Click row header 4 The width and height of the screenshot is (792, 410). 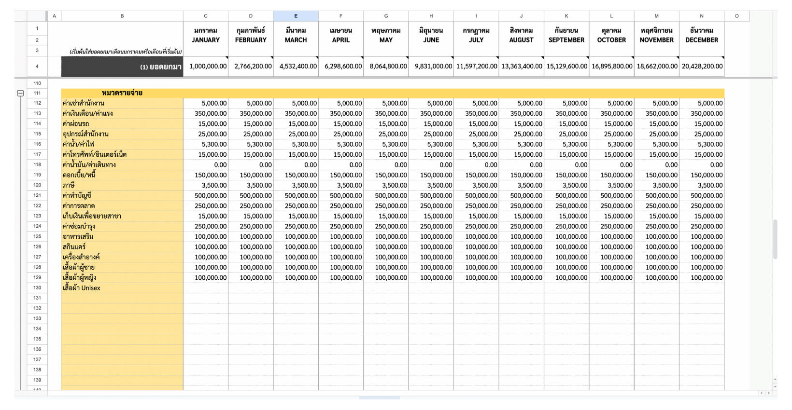[37, 67]
